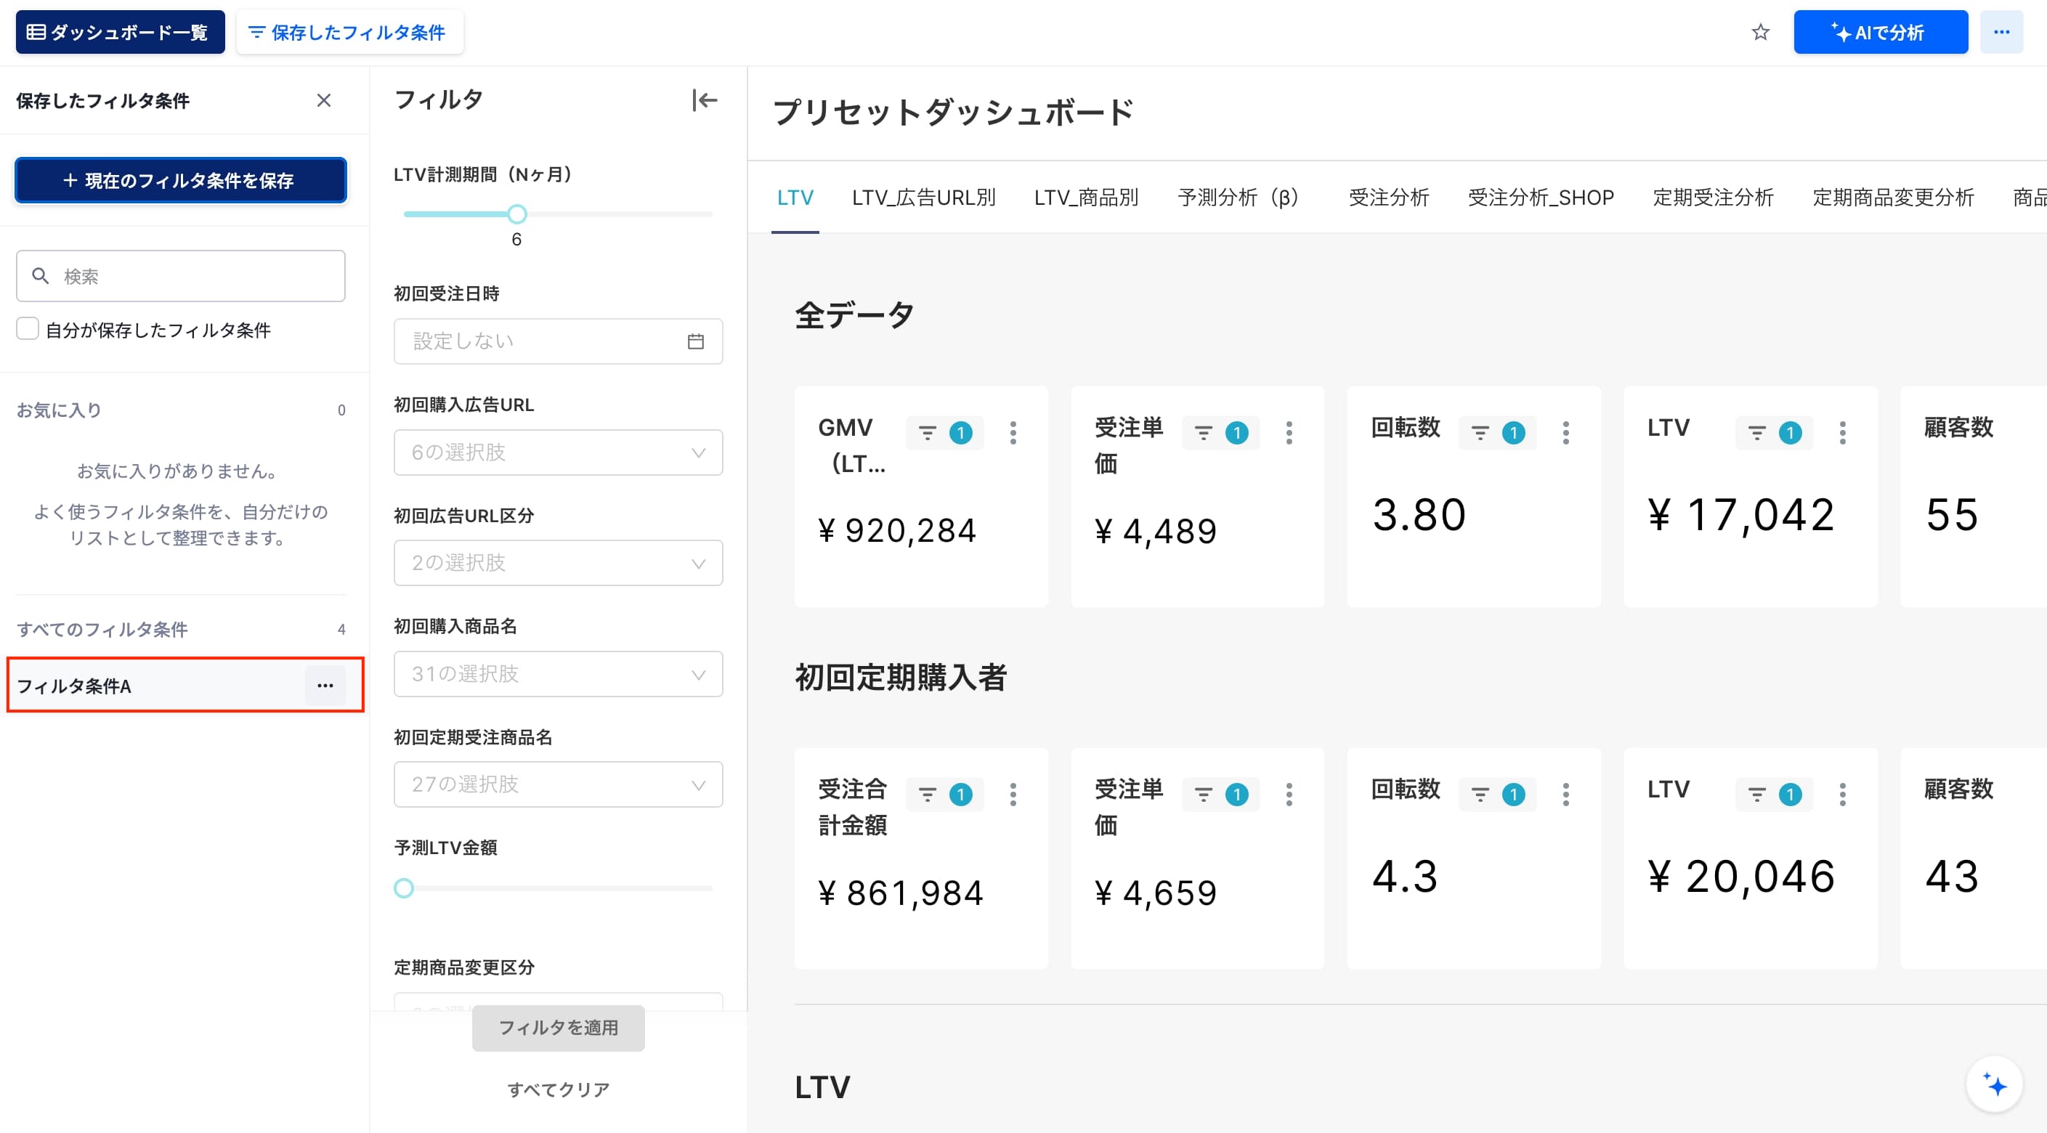Open the 初回購入商品名 dropdown
Viewport: 2047px width, 1133px height.
558,675
